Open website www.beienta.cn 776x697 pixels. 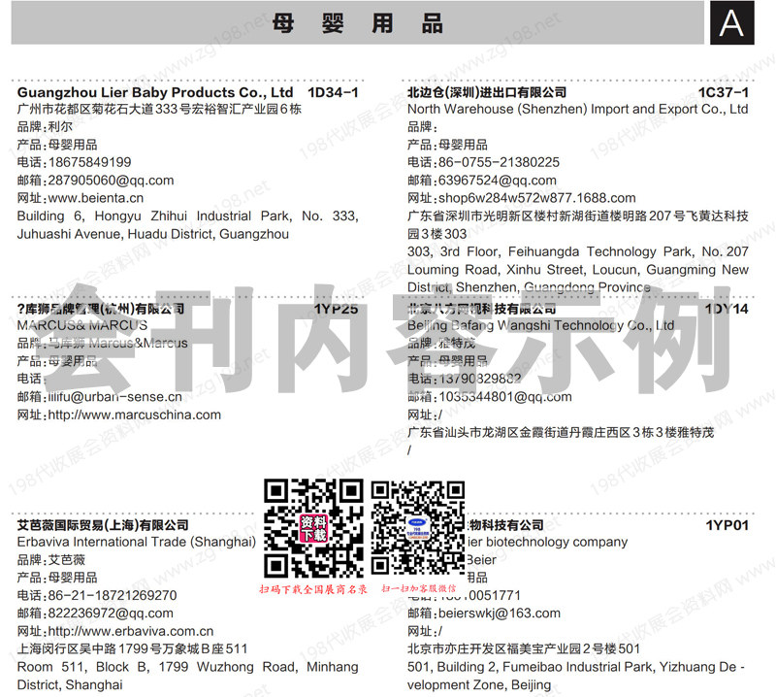point(96,198)
